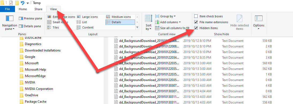Click Hide selected items button
The image size is (293, 104).
coord(239,22)
